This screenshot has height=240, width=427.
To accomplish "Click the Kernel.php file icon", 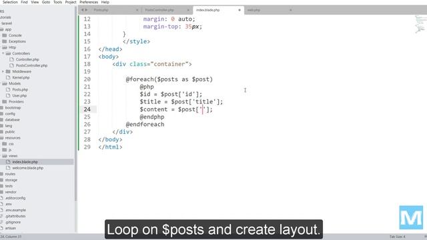I will (8, 77).
